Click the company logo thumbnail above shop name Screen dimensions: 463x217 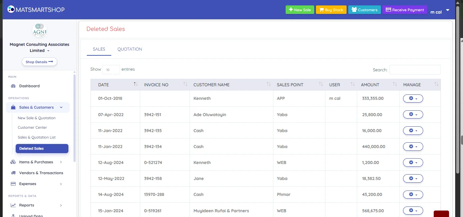(39, 31)
